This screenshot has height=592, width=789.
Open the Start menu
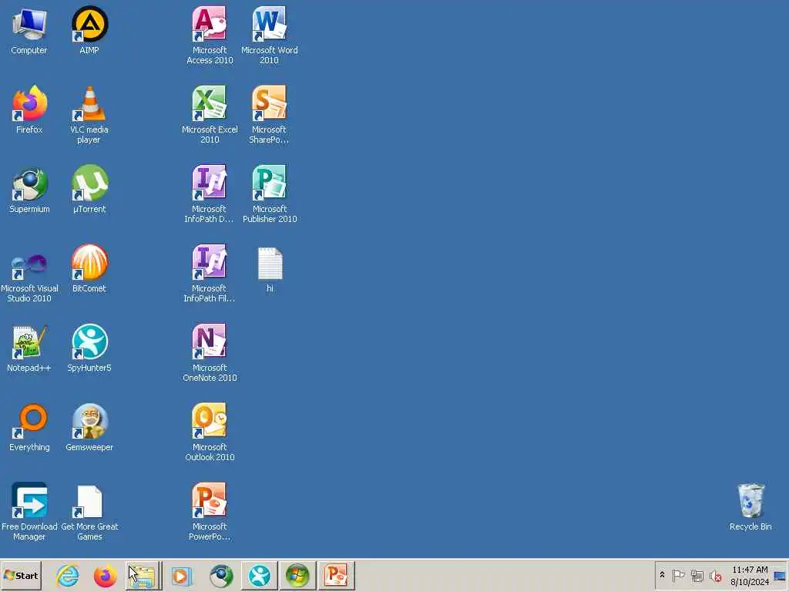(x=21, y=575)
